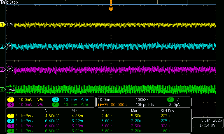Click the Stop acquisition status

tap(14, 2)
